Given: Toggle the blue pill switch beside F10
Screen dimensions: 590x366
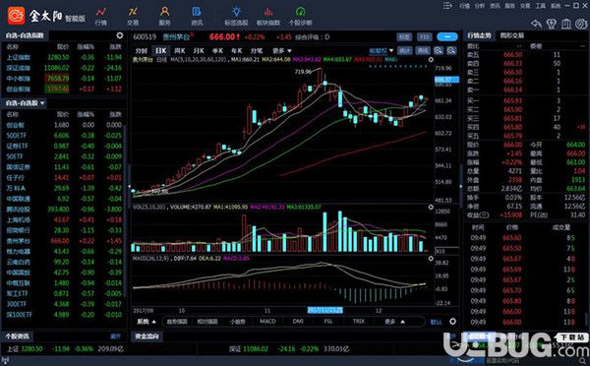Looking at the screenshot, I should click(x=447, y=36).
